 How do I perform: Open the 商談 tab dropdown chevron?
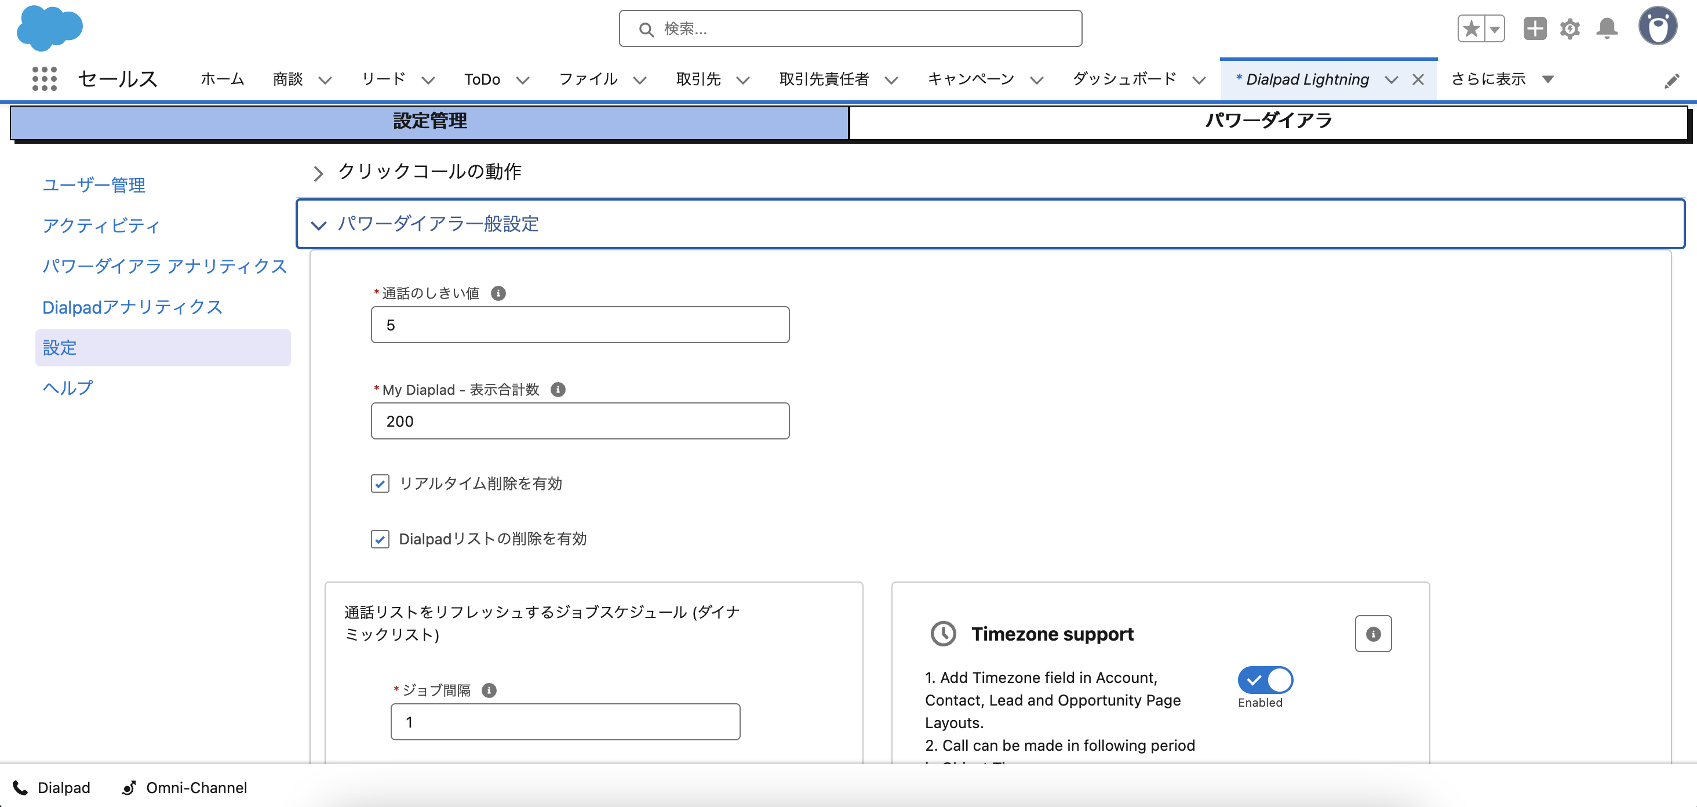coord(325,81)
